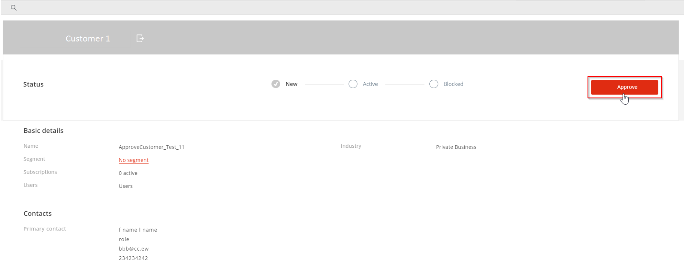Select the New status radio
The image size is (685, 272).
coord(276,84)
